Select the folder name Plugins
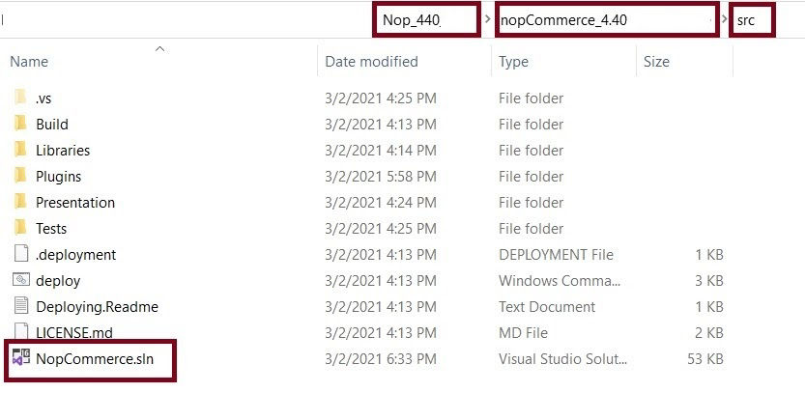This screenshot has width=805, height=393. pyautogui.click(x=59, y=177)
